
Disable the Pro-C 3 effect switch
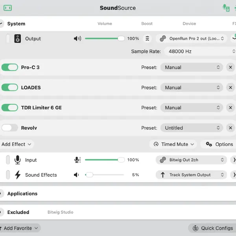10,67
